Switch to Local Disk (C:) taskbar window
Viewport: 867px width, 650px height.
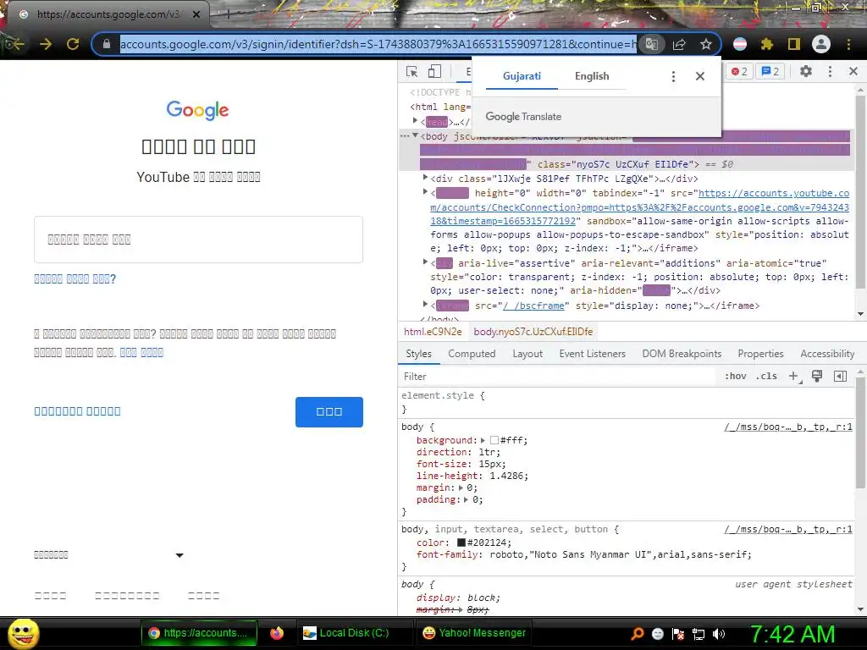tap(355, 633)
